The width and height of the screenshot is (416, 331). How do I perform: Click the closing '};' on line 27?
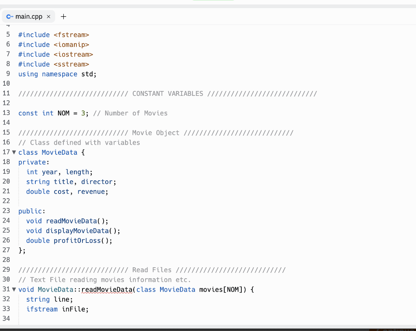pos(22,251)
